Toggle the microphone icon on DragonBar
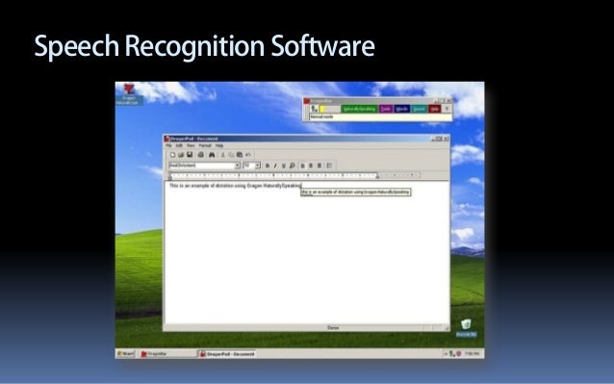The image size is (614, 384). 314,109
